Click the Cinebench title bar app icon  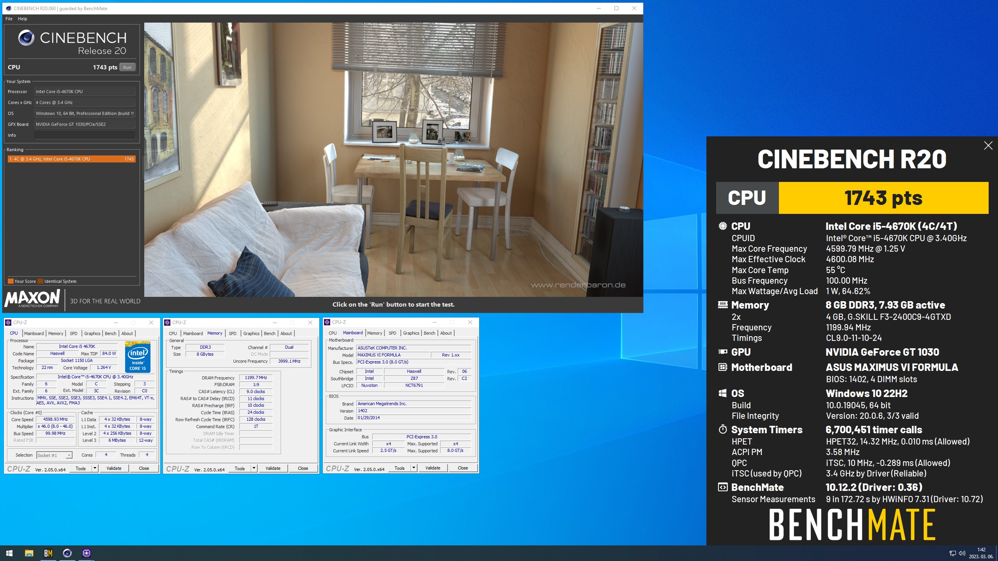[9, 8]
